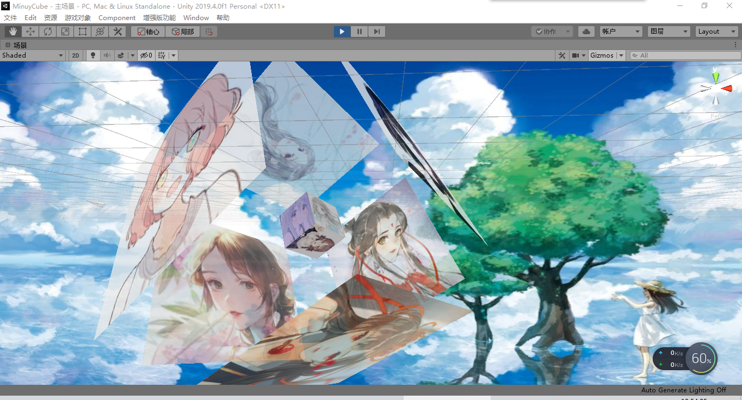Toggle 2D scene view mode
742x400 pixels.
point(75,55)
